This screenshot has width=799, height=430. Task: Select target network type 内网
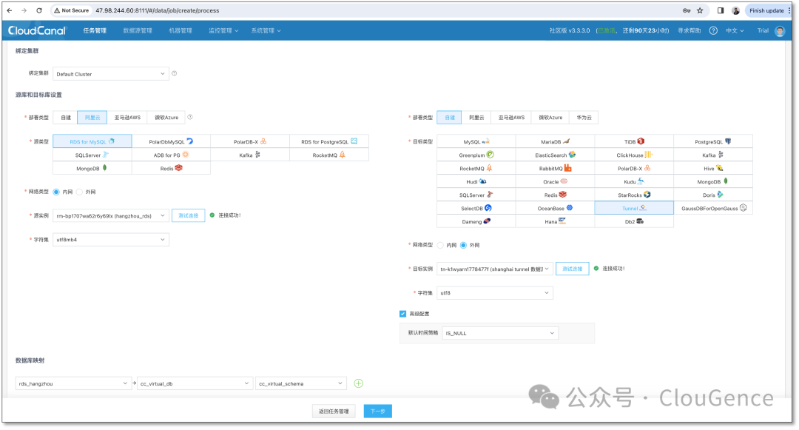[x=441, y=245]
